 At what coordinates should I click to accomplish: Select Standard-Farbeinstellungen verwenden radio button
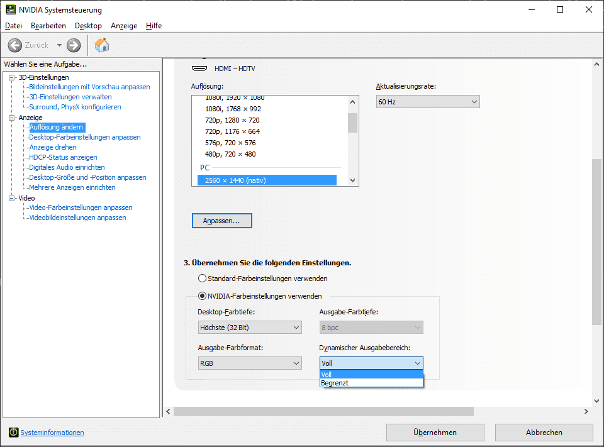coord(202,279)
